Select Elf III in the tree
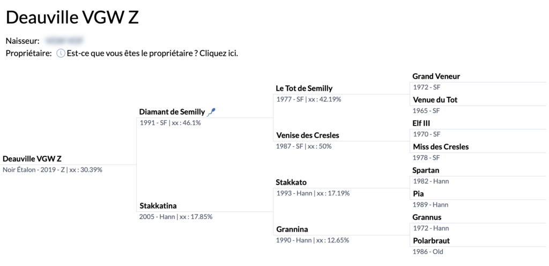Image resolution: width=549 pixels, height=266 pixels. 421,124
